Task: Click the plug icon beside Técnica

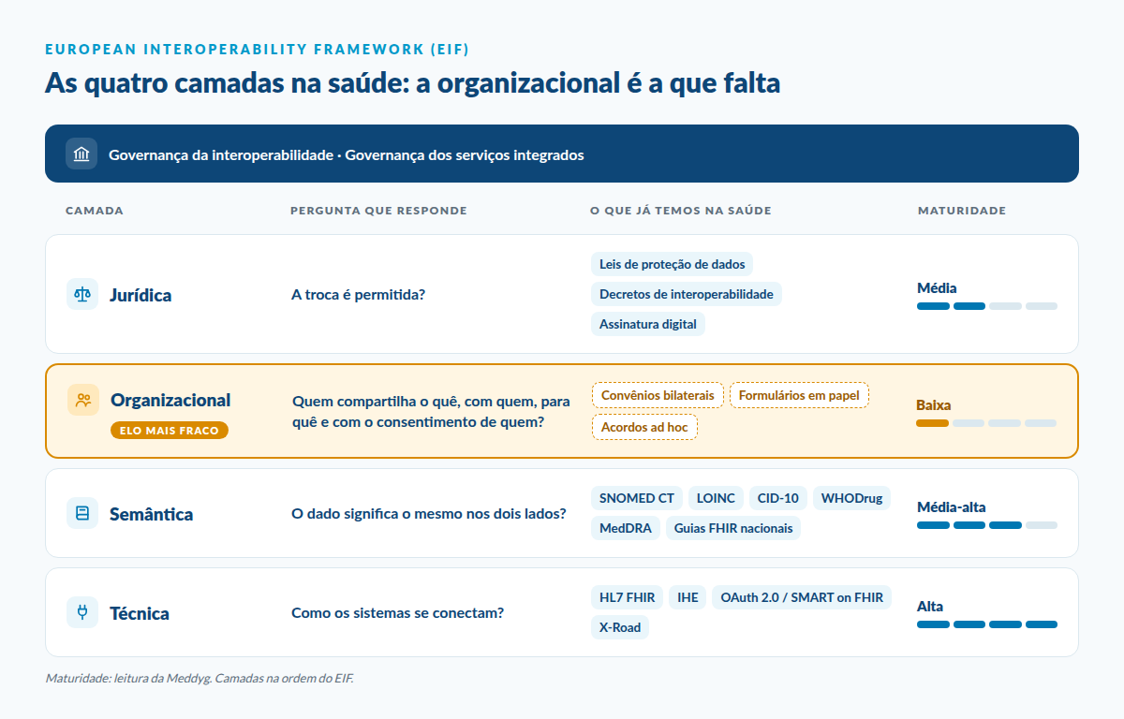Action: 82,612
